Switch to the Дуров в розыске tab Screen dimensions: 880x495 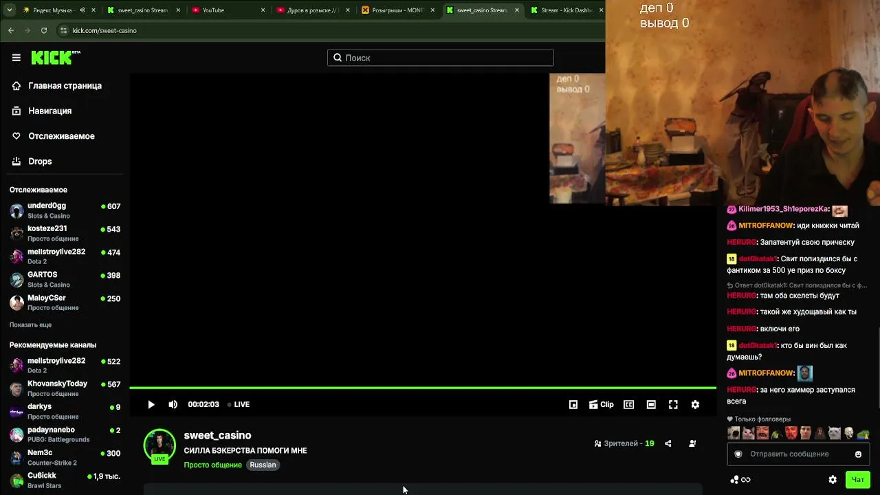313,10
